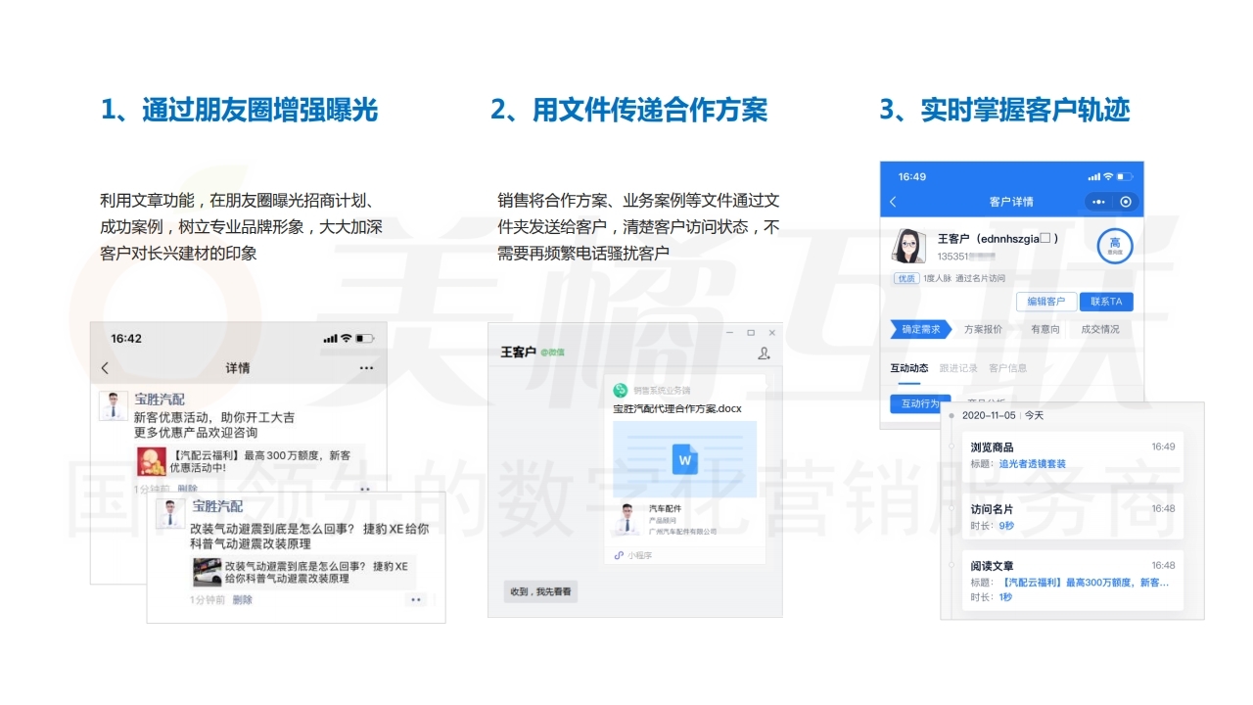Image resolution: width=1253 pixels, height=705 pixels.
Task: Click 宝胜汽配 name on the 新客优惠活动 post
Action: point(160,399)
